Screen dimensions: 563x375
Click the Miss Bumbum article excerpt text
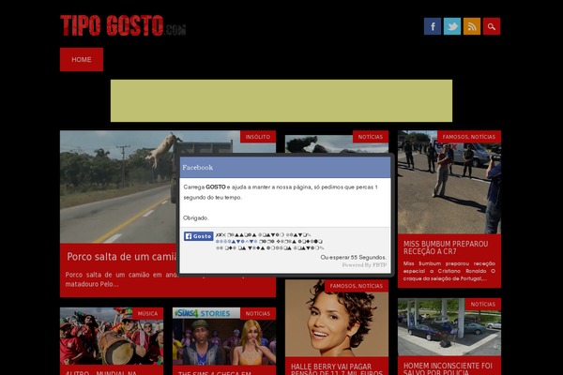point(449,271)
